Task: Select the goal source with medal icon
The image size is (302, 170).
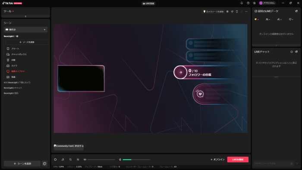Action: click(13, 60)
